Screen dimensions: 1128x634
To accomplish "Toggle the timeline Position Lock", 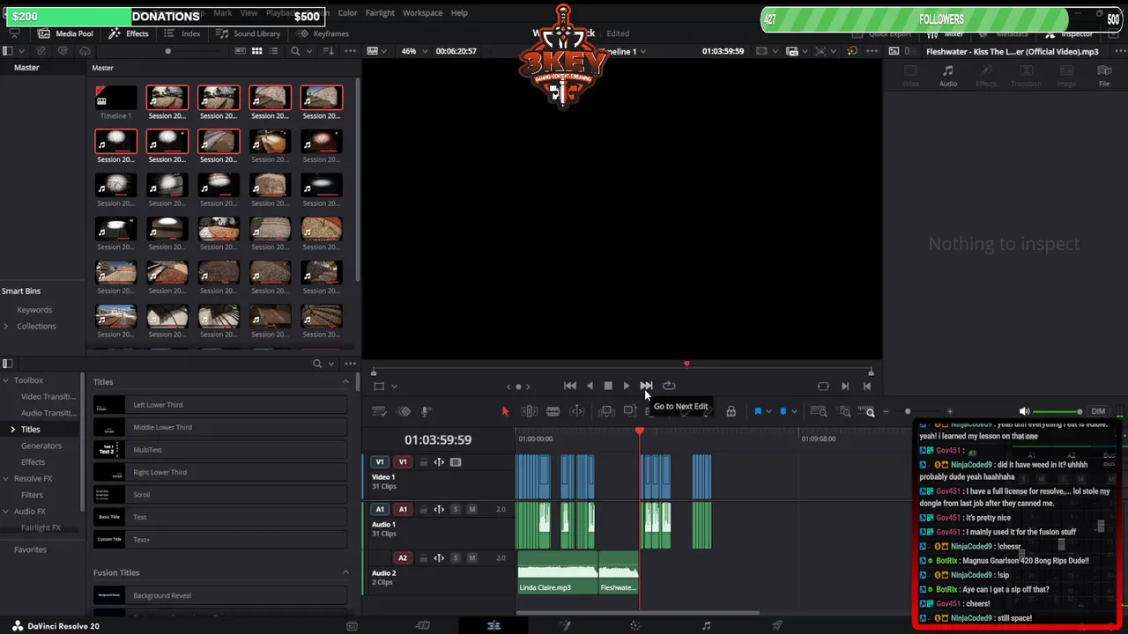I will click(731, 411).
